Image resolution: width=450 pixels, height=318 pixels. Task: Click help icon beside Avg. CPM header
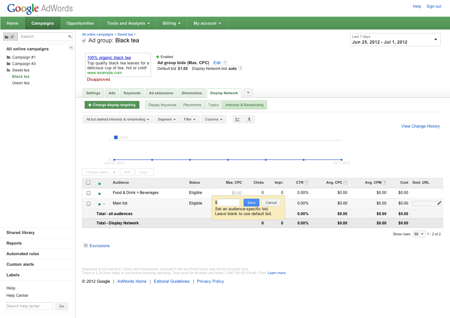pos(384,183)
